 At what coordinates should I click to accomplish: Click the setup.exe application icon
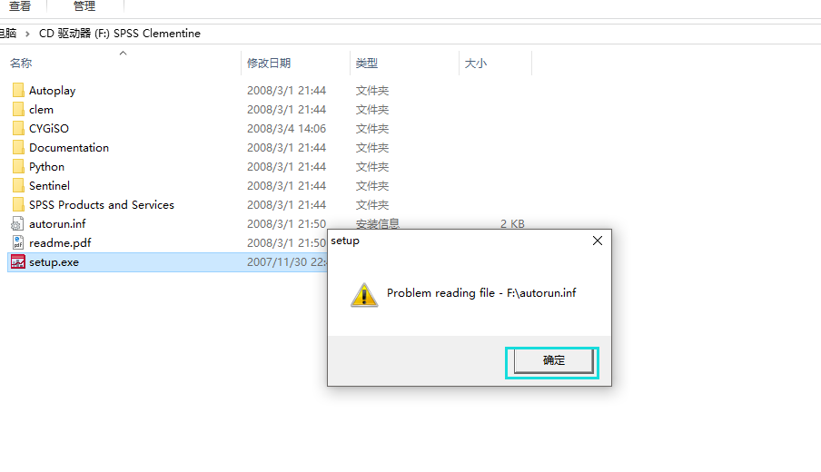[18, 261]
